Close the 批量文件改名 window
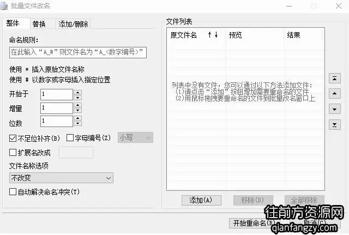Image resolution: width=349 pixels, height=235 pixels. click(x=339, y=6)
